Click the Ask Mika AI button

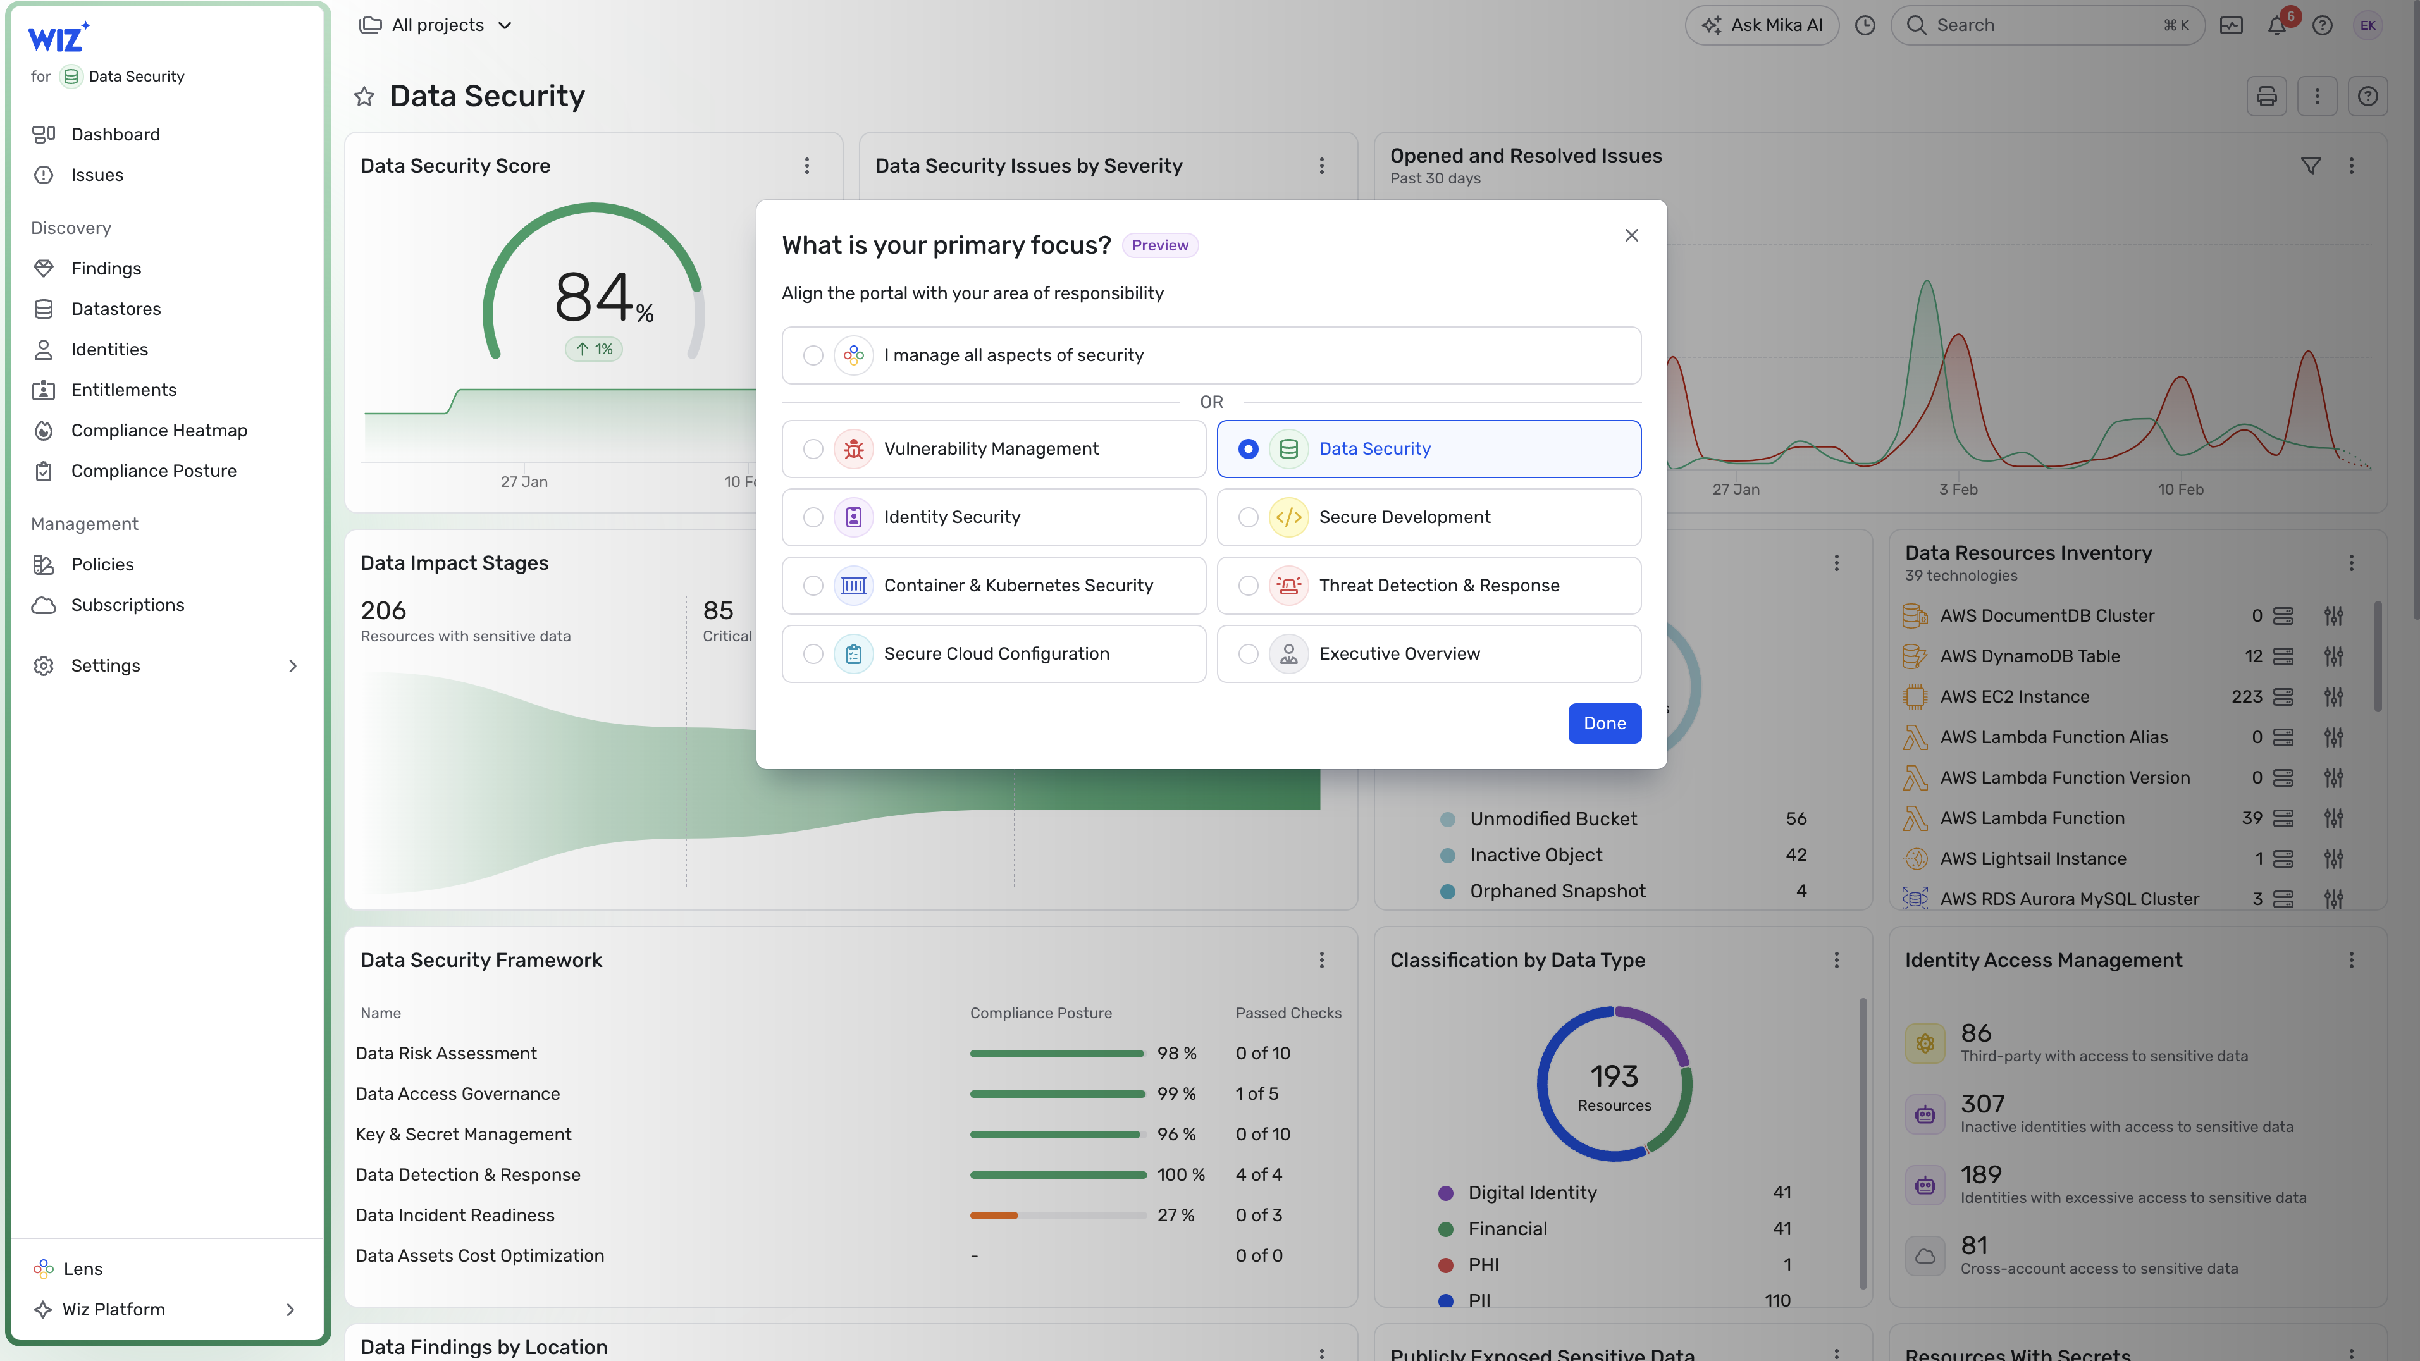[1762, 25]
